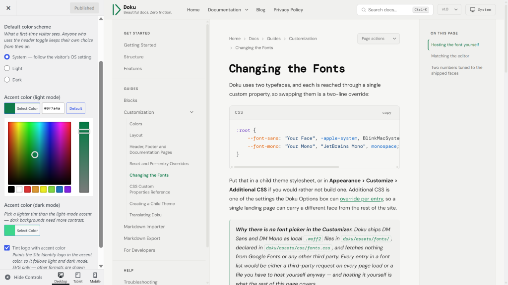Image resolution: width=508 pixels, height=285 pixels.
Task: Open Header, Footer and Documentation Pages
Action: [151, 149]
